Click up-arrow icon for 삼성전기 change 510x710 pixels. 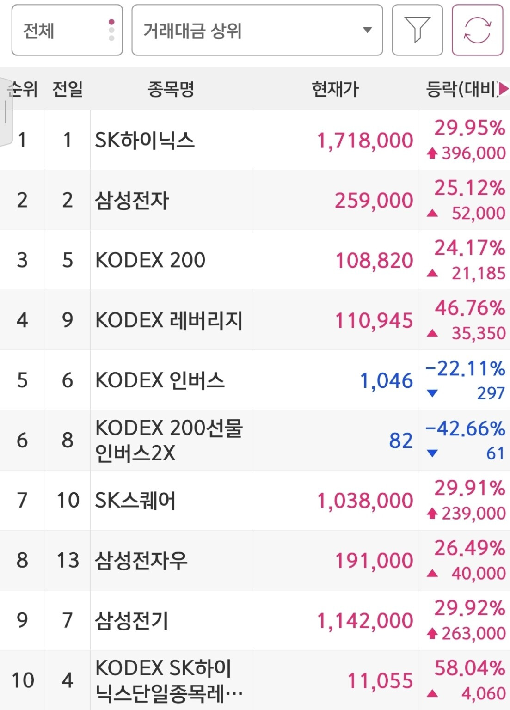pos(432,633)
